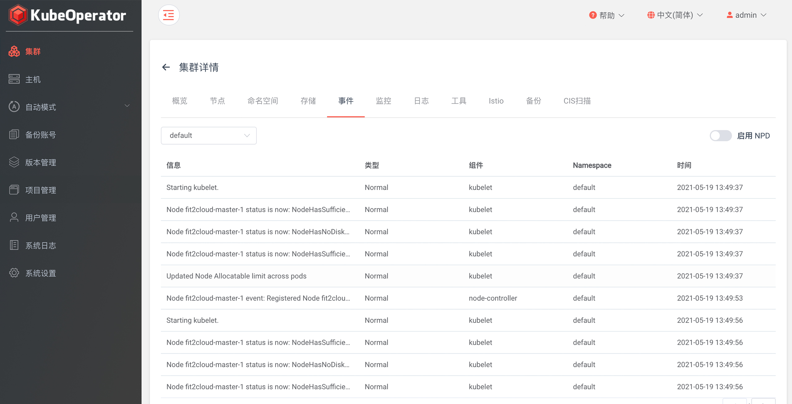Click the system settings (系统设置) gear icon
This screenshot has width=792, height=404.
[x=14, y=273]
